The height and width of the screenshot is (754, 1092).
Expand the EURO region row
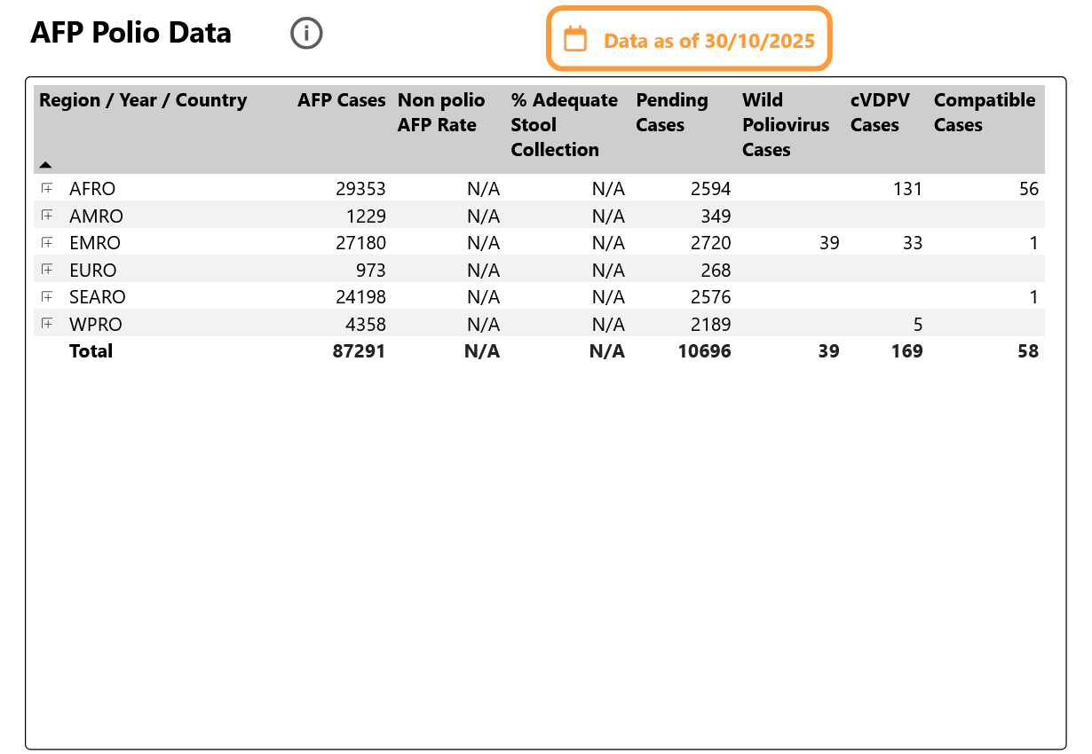coord(47,270)
